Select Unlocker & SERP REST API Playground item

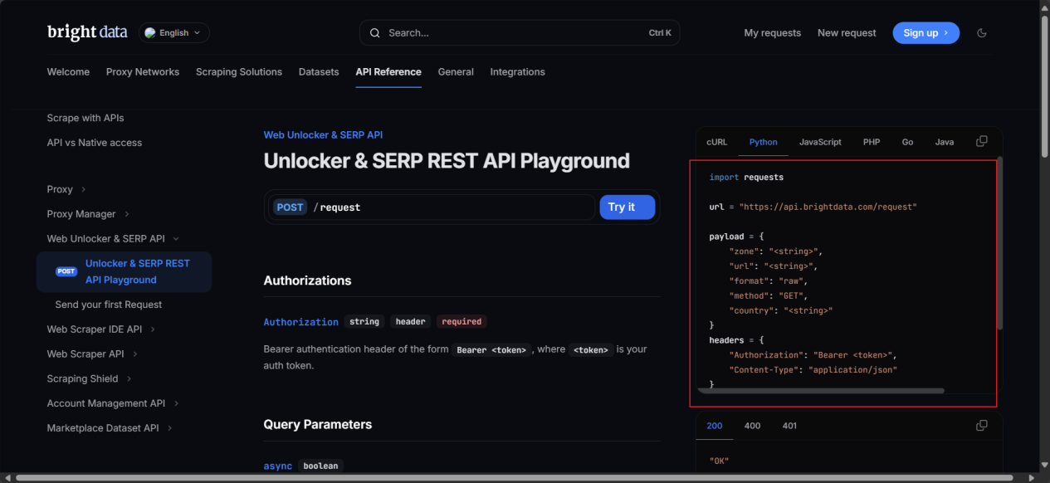click(x=125, y=271)
